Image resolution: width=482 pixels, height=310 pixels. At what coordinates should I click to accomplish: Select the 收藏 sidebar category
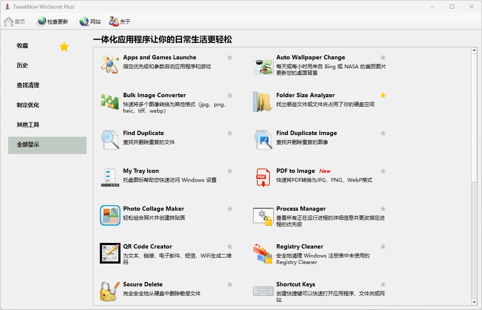47,46
